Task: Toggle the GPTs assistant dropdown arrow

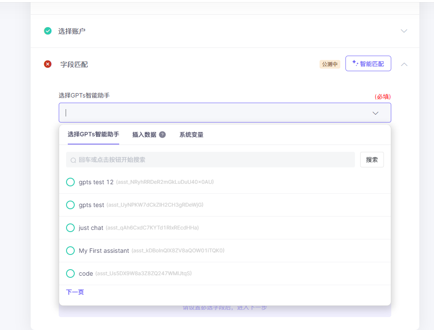Action: click(x=375, y=113)
